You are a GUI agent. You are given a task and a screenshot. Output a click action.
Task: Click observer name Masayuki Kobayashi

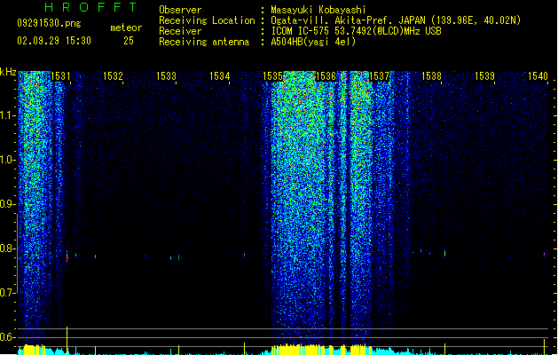point(318,10)
